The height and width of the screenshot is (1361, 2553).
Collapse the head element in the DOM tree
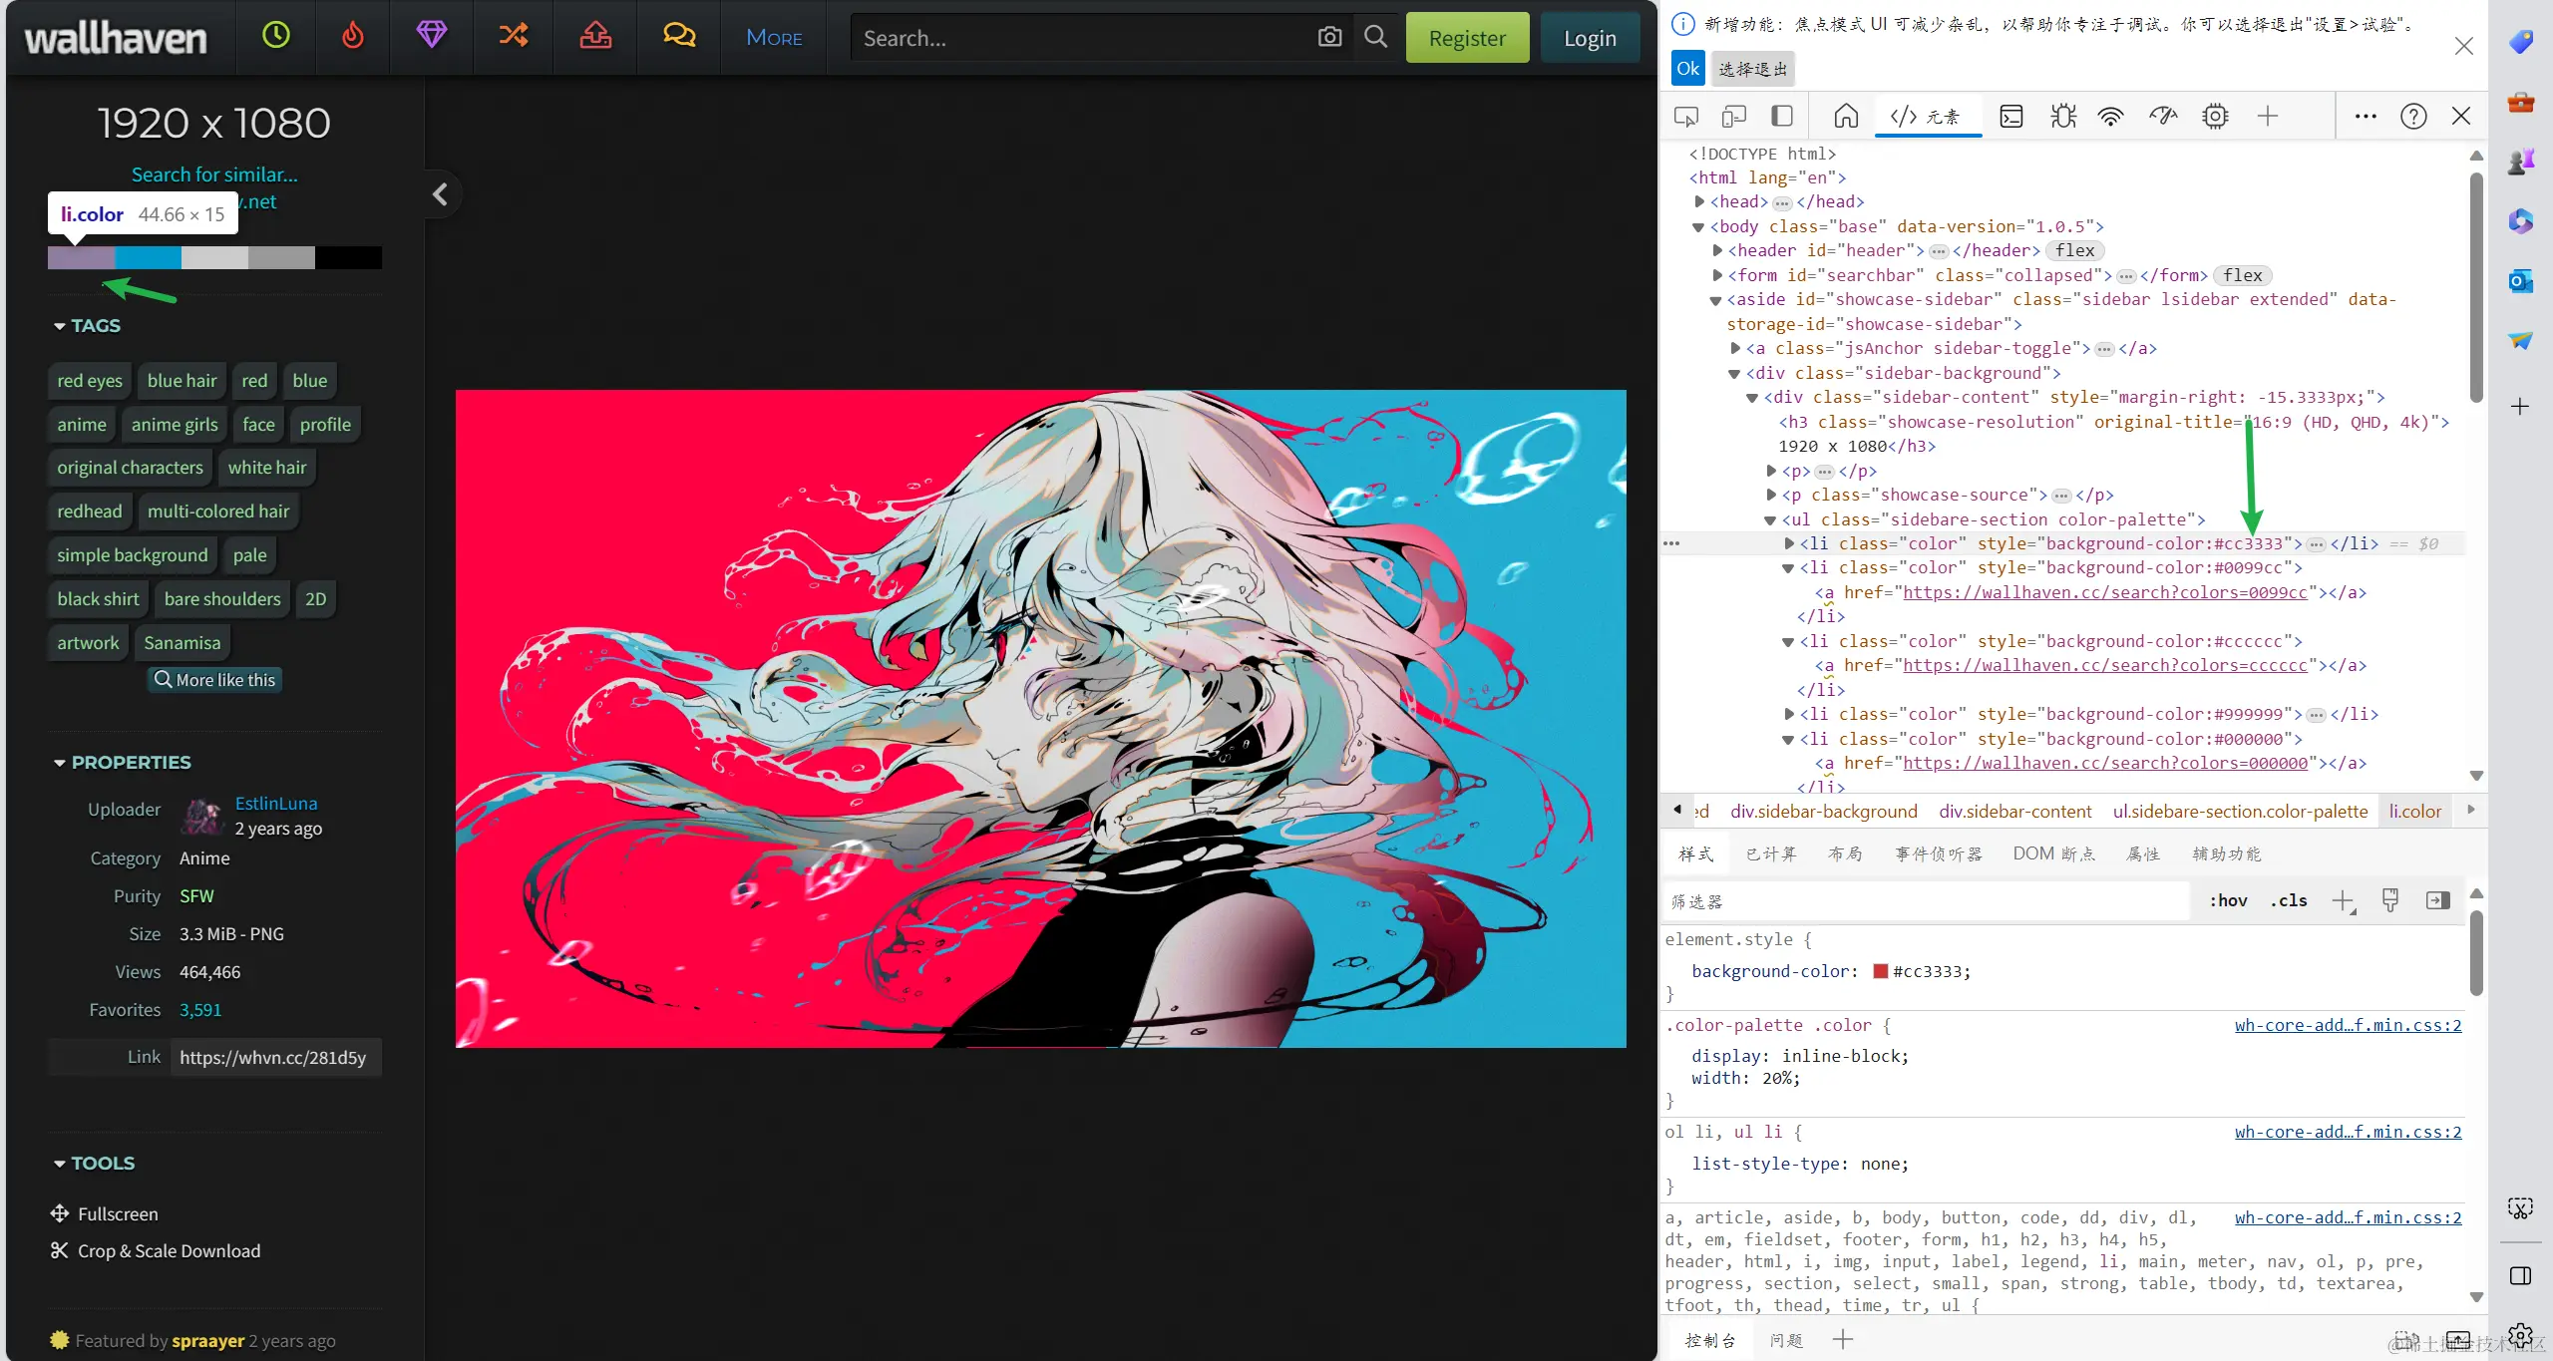[x=1698, y=201]
